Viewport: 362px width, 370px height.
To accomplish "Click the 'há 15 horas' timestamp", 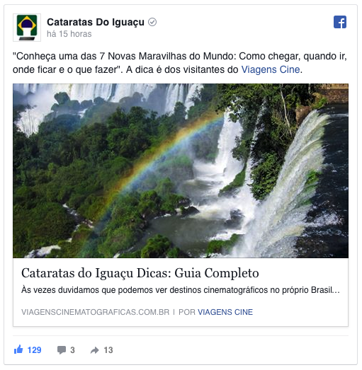I will [69, 34].
